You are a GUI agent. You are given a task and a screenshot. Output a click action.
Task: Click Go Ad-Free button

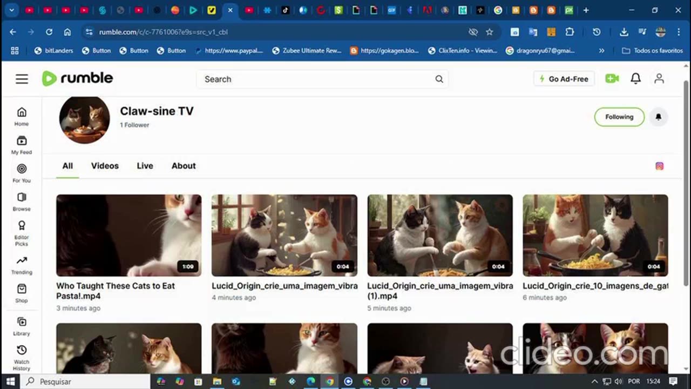[564, 79]
